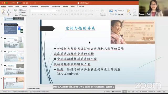Image resolution: width=168 pixels, height=94 pixels.
Task: Click the Picture icon
Action: tap(111, 11)
